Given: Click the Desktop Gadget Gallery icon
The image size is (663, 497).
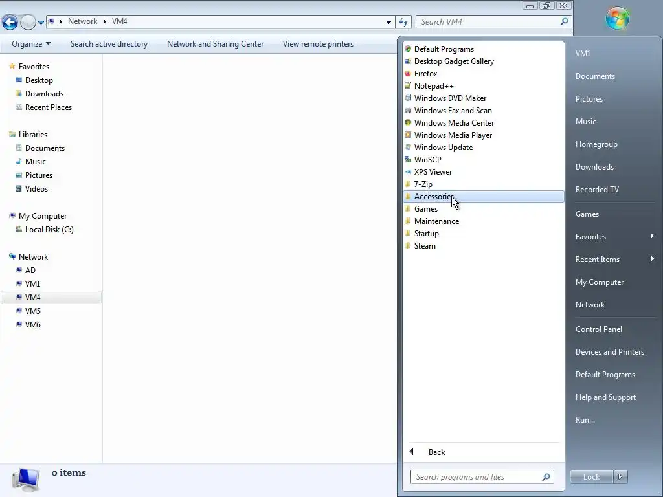Looking at the screenshot, I should [x=408, y=61].
